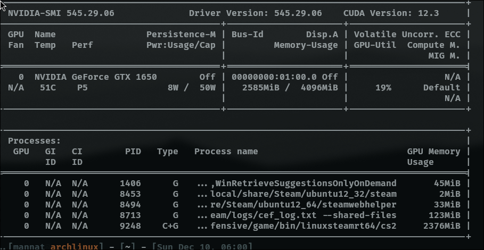Click the steamwebhelper process name
Viewport: 484px width, 250px height.
pos(297,205)
